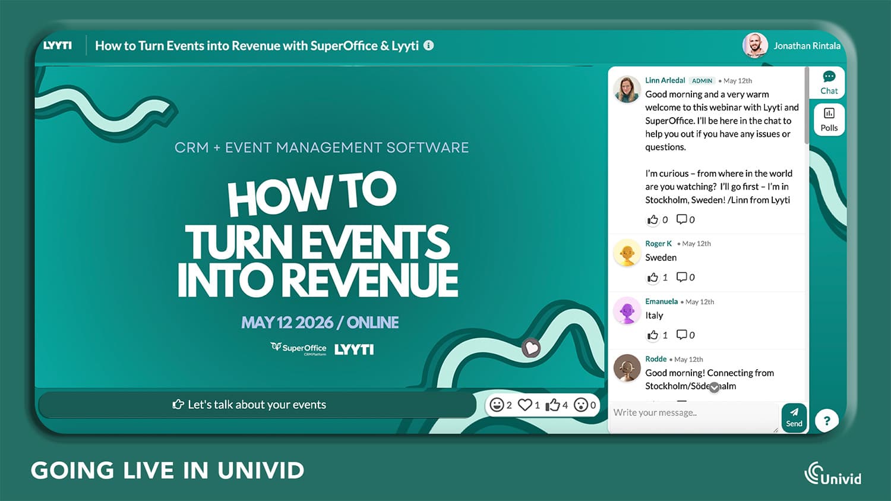Viewport: 891px width, 501px height.
Task: Click Roger K's avatar in chat
Action: (627, 253)
